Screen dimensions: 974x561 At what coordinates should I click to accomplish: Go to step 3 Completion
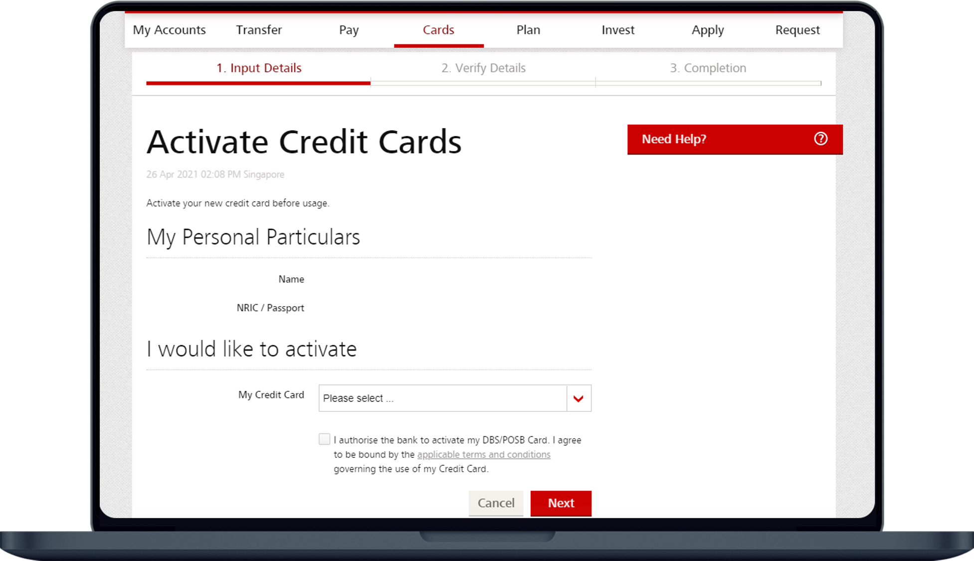(708, 68)
